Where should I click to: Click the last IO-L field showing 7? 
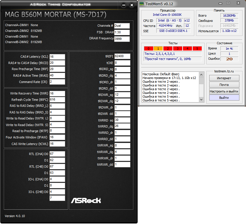(57, 198)
